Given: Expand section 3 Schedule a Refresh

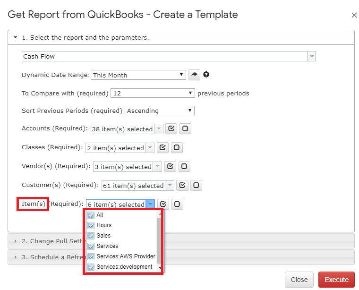Looking at the screenshot, I should point(15,257).
